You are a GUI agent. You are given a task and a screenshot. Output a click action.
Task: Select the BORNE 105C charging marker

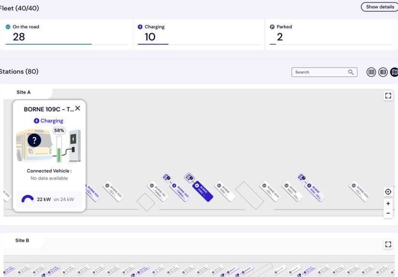tap(315, 192)
